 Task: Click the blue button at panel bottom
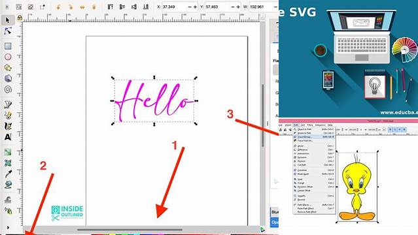click(274, 223)
